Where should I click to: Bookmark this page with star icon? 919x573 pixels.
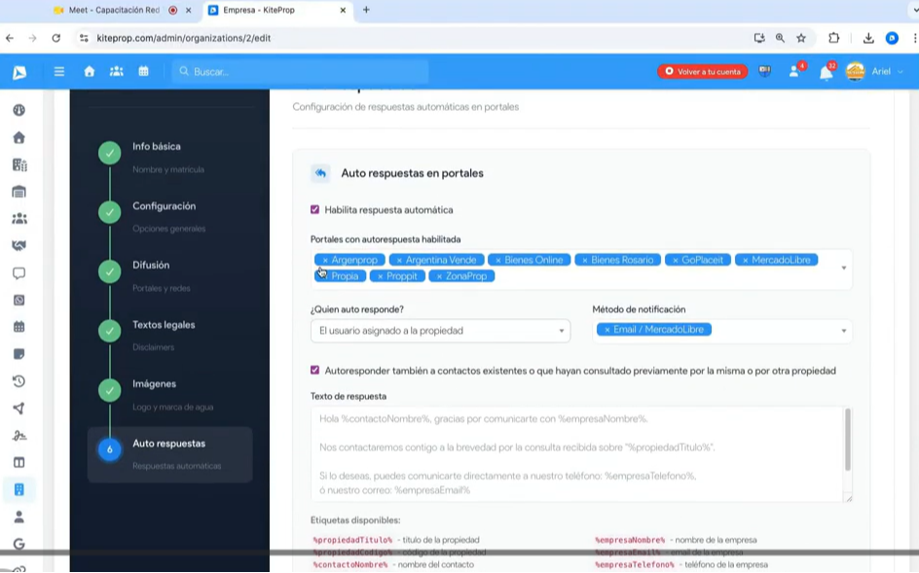point(801,38)
